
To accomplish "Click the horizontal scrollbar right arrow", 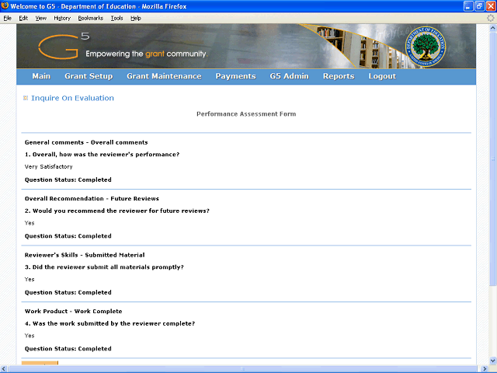I will pyautogui.click(x=485, y=369).
